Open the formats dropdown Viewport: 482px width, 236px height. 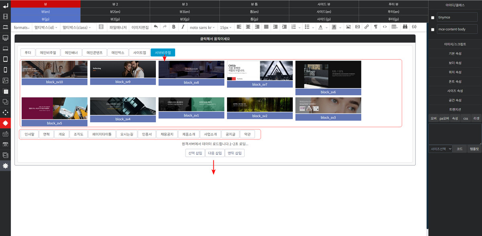tap(22, 28)
